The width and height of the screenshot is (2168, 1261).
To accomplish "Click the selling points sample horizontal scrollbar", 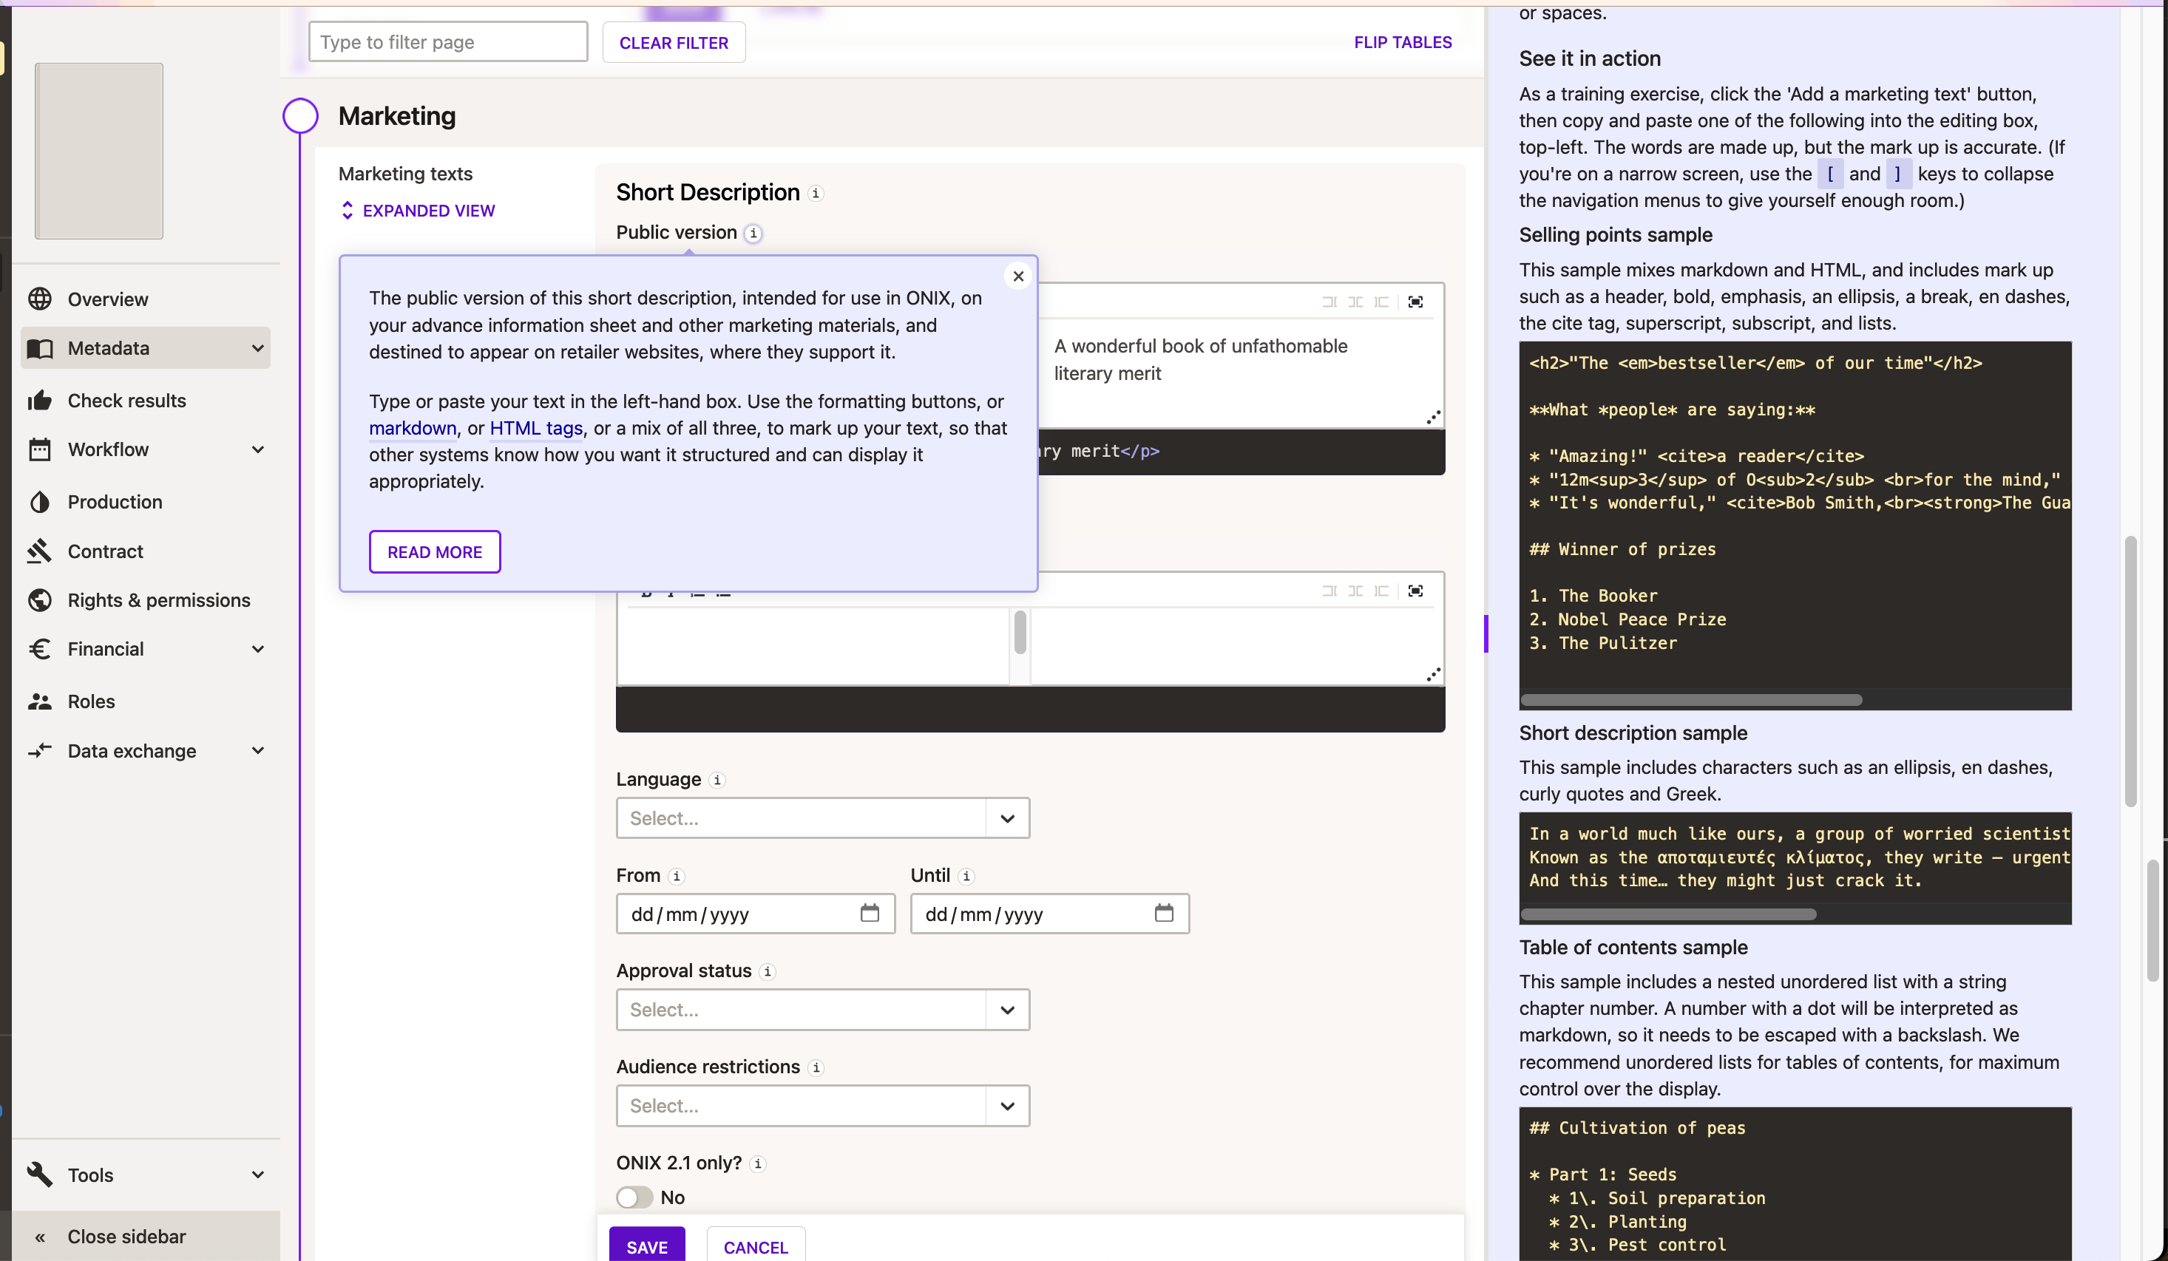I will pyautogui.click(x=1691, y=699).
